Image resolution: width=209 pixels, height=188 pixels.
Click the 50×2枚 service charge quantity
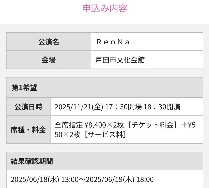tap(67, 135)
